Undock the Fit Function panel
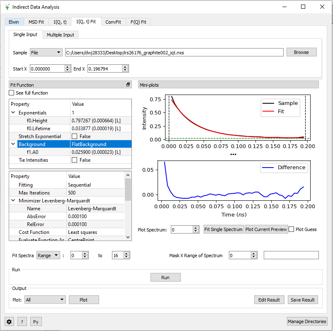 click(128, 85)
